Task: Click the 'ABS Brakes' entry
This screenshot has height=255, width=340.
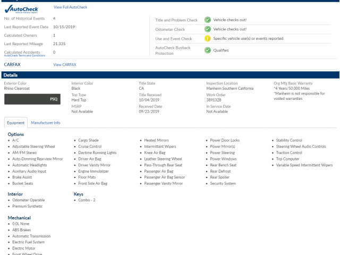Action: [21, 230]
